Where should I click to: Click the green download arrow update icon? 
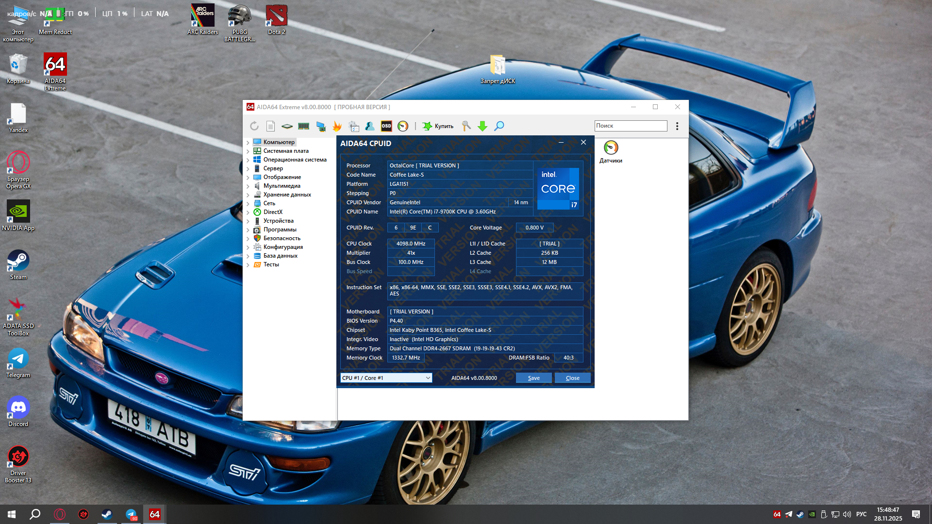[x=483, y=126]
